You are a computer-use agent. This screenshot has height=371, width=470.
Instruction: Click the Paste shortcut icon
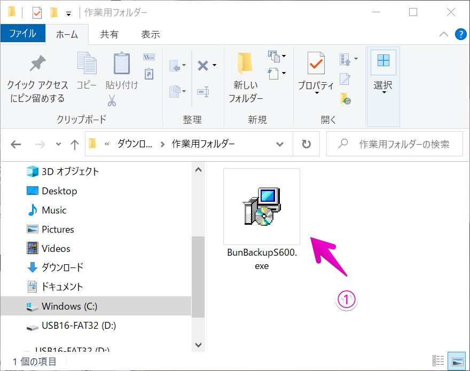coord(149,74)
